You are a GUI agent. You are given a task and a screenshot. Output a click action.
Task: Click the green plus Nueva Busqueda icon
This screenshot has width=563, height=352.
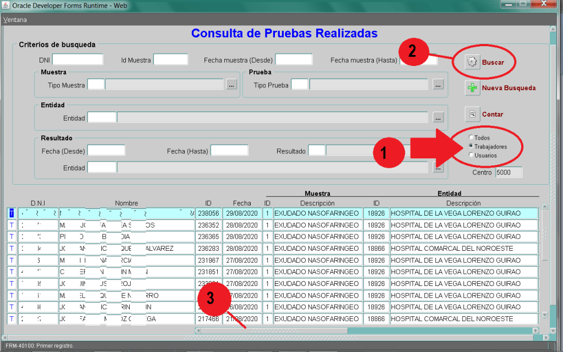tap(472, 88)
